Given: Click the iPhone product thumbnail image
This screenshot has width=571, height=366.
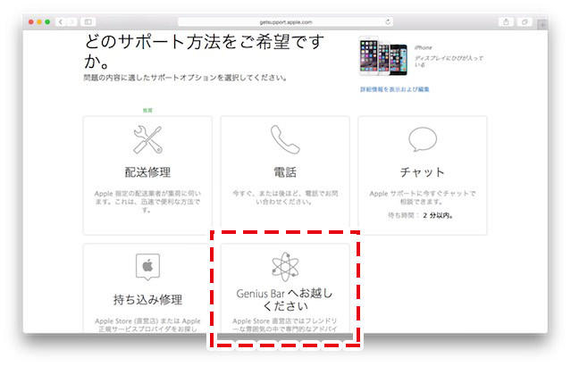Looking at the screenshot, I should (x=382, y=55).
